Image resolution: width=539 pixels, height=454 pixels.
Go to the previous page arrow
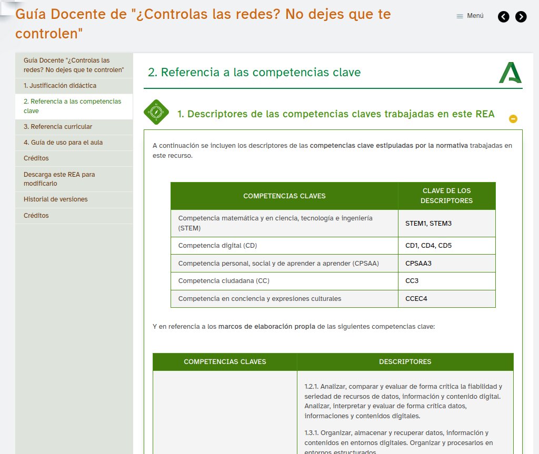503,16
